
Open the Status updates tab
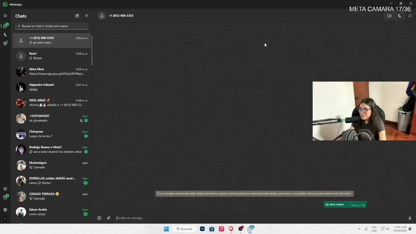pos(5,43)
